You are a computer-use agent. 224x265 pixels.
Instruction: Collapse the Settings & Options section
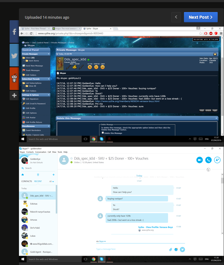click(49, 95)
